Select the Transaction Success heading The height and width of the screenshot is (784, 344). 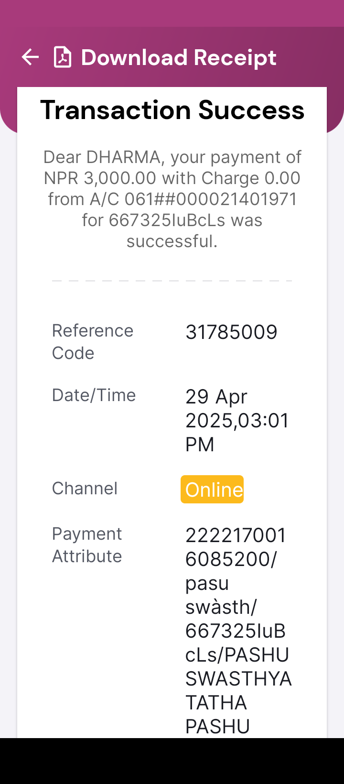[x=172, y=110]
